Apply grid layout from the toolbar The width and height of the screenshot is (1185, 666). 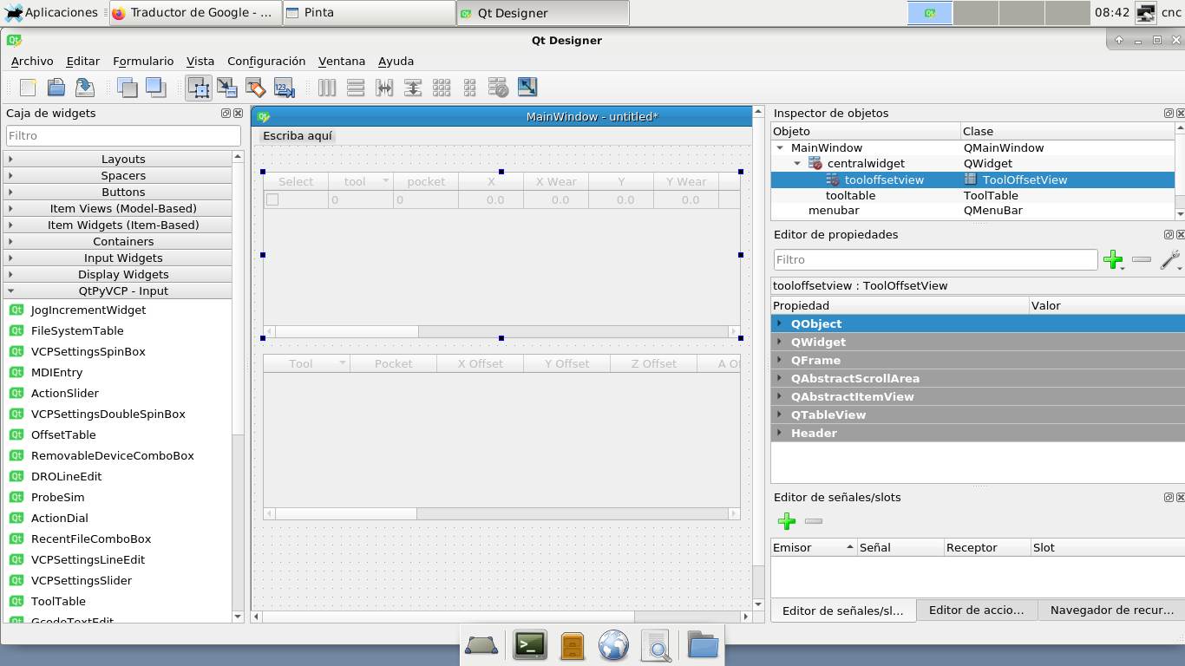point(442,87)
